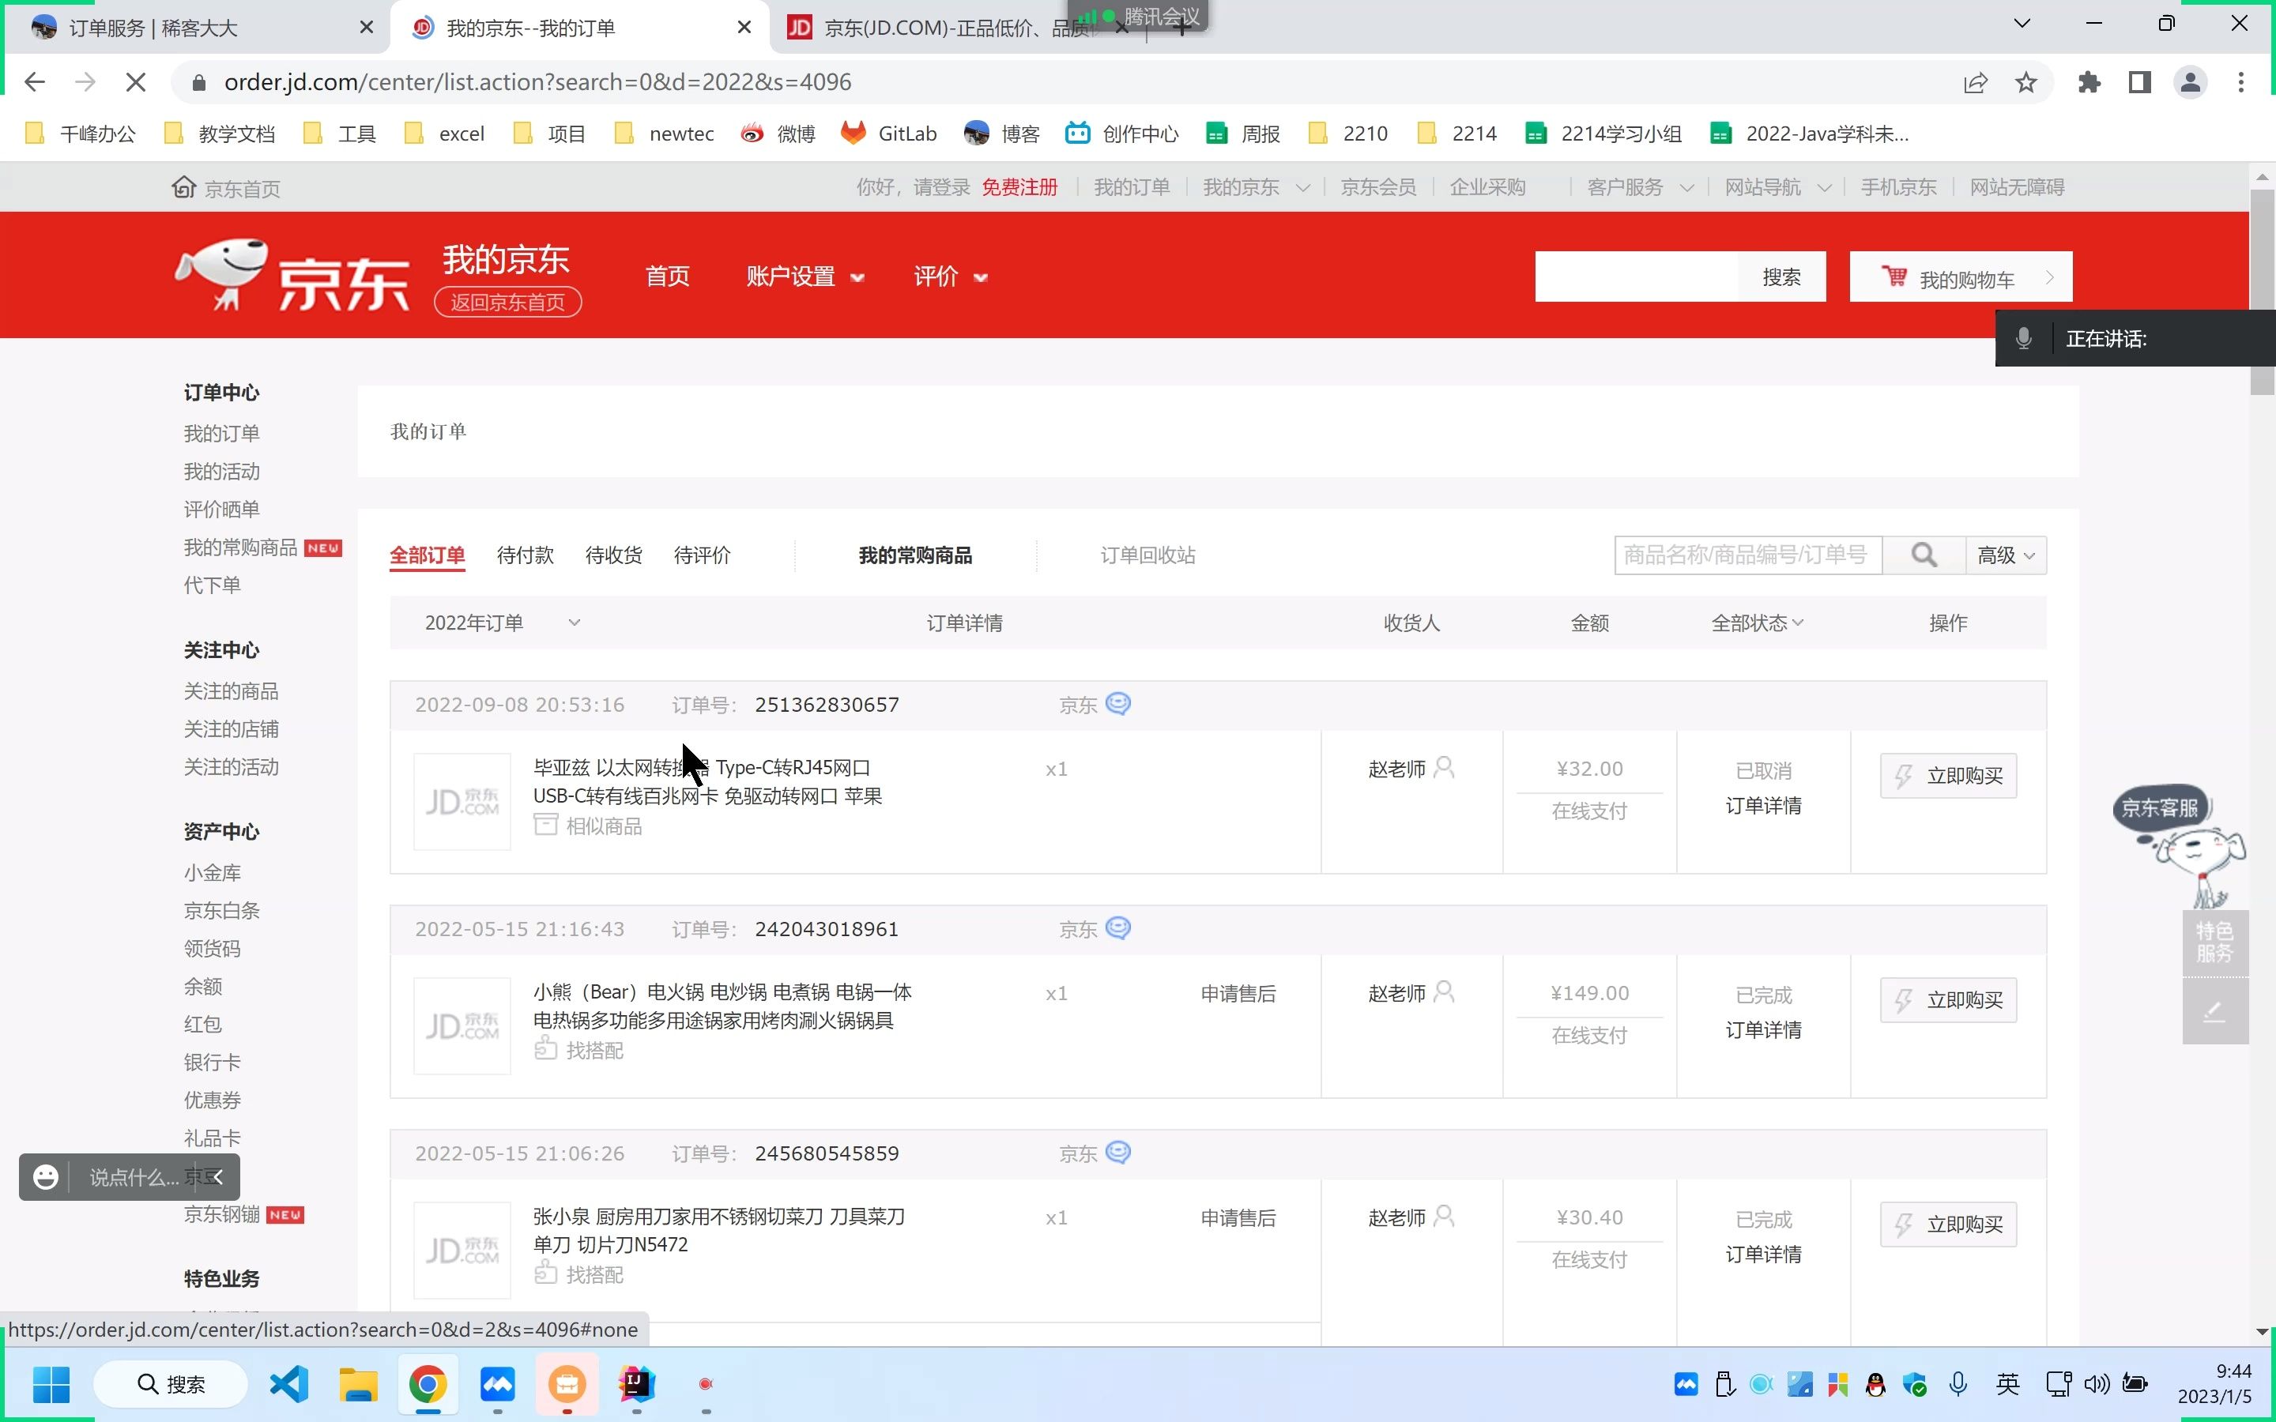The height and width of the screenshot is (1422, 2276).
Task: Click the shopping cart icon
Action: (x=1894, y=276)
